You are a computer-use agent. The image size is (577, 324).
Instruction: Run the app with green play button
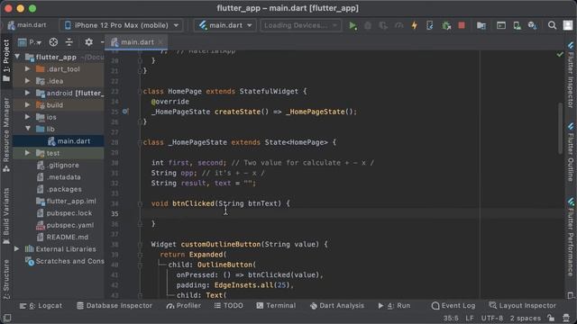353,25
